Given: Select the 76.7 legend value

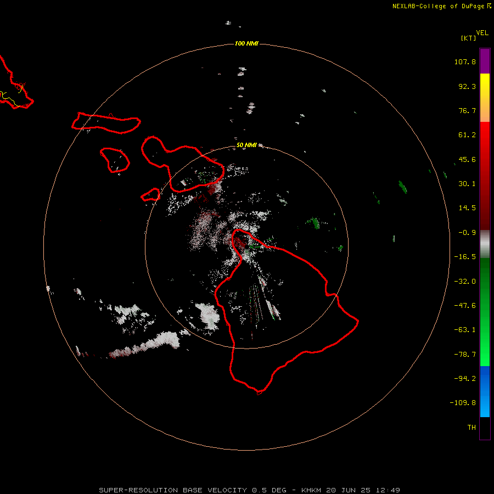Looking at the screenshot, I should [x=467, y=110].
